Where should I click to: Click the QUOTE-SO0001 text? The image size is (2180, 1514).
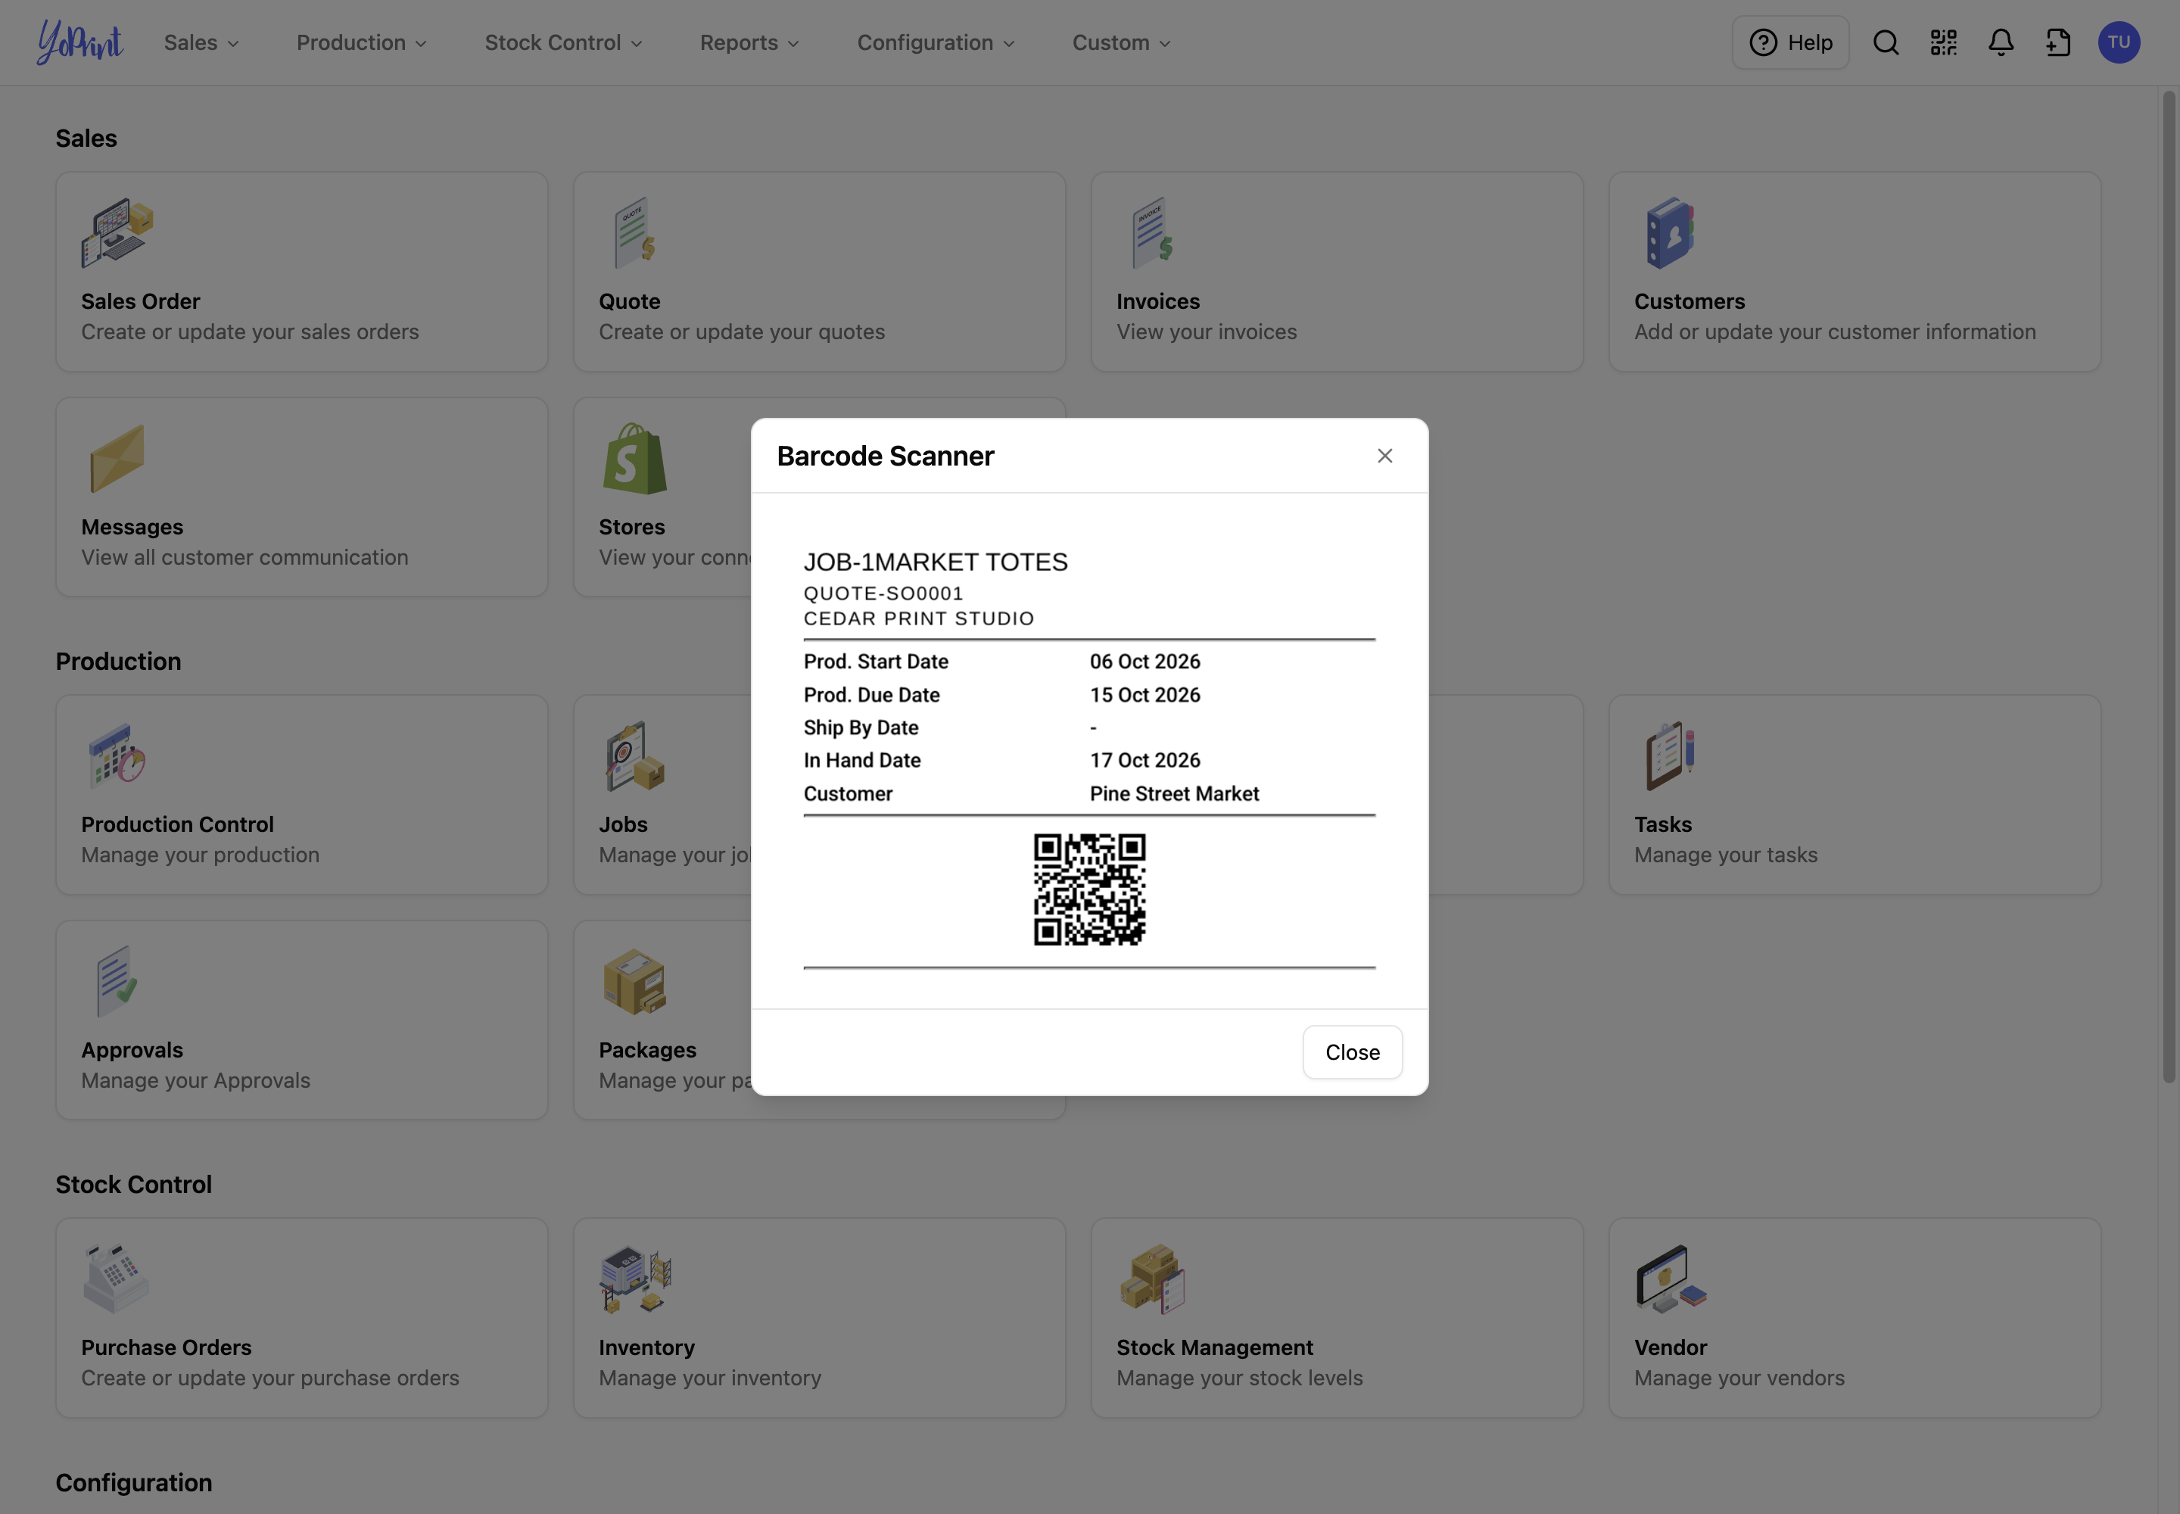(x=883, y=593)
